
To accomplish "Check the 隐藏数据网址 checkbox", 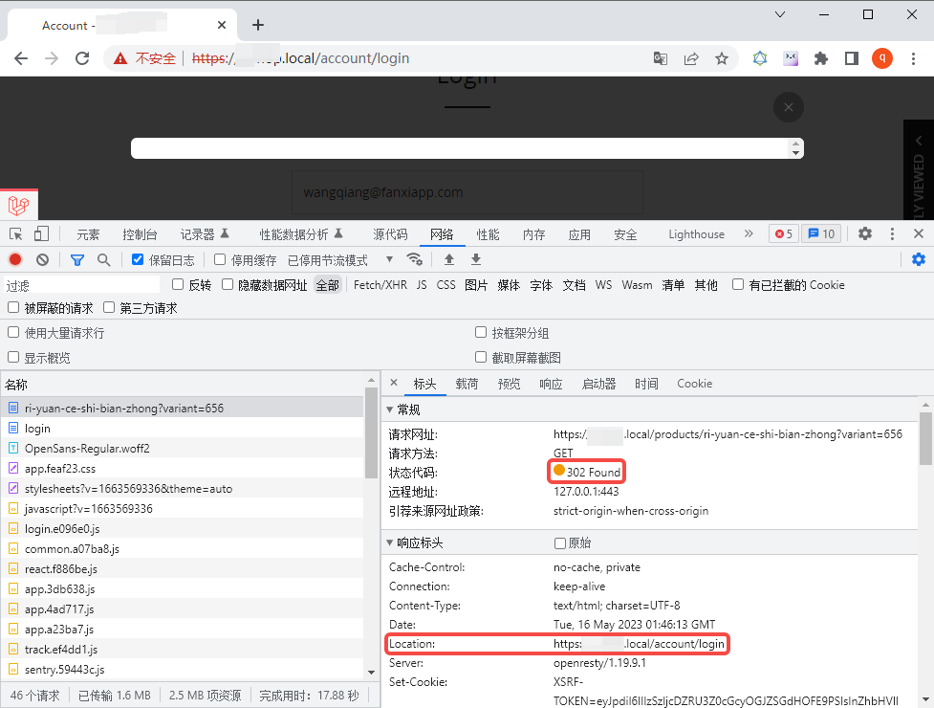I will (228, 284).
